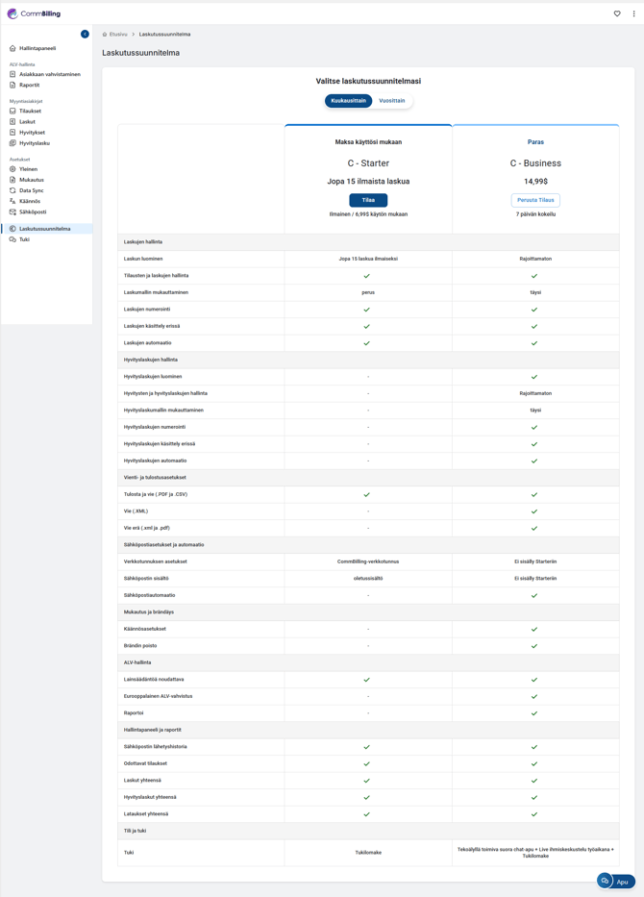This screenshot has height=897, width=644.
Task: Collapse the sidebar with the arrow button
Action: (x=85, y=34)
